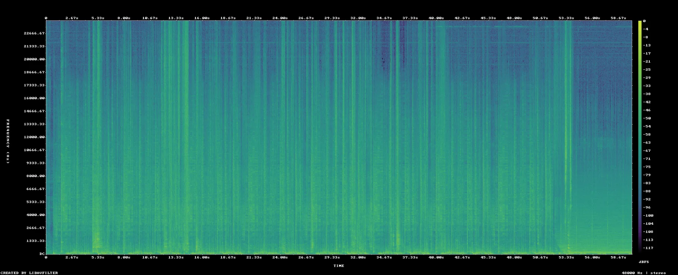The height and width of the screenshot is (275, 678).
Task: Click the -88 value on dBFS scale
Action: pyautogui.click(x=646, y=191)
